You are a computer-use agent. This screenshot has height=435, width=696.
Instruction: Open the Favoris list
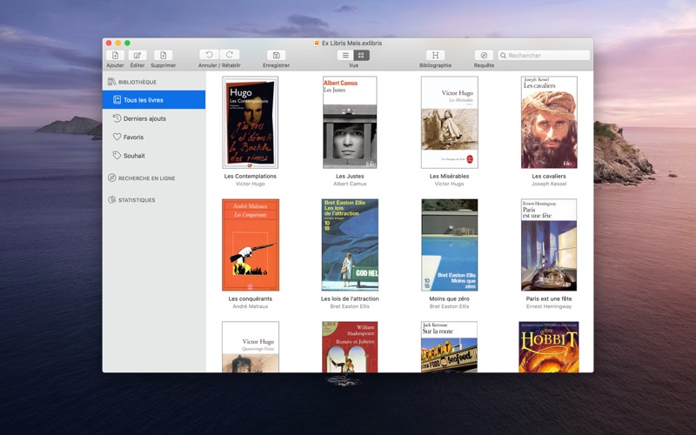[x=154, y=137]
